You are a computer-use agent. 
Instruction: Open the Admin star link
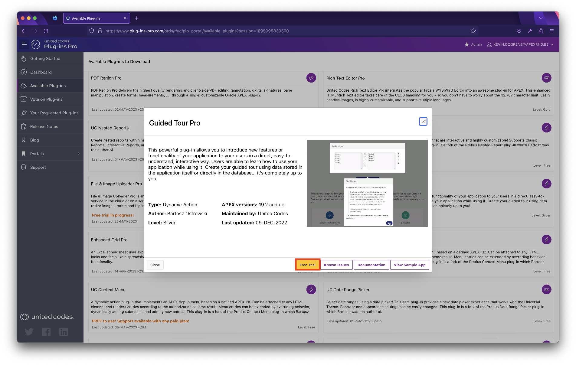tap(473, 44)
